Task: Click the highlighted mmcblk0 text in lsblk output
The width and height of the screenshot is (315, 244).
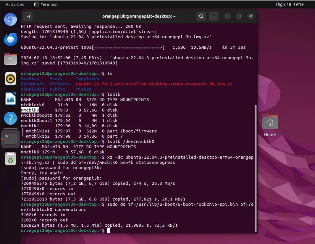Action: point(30,110)
